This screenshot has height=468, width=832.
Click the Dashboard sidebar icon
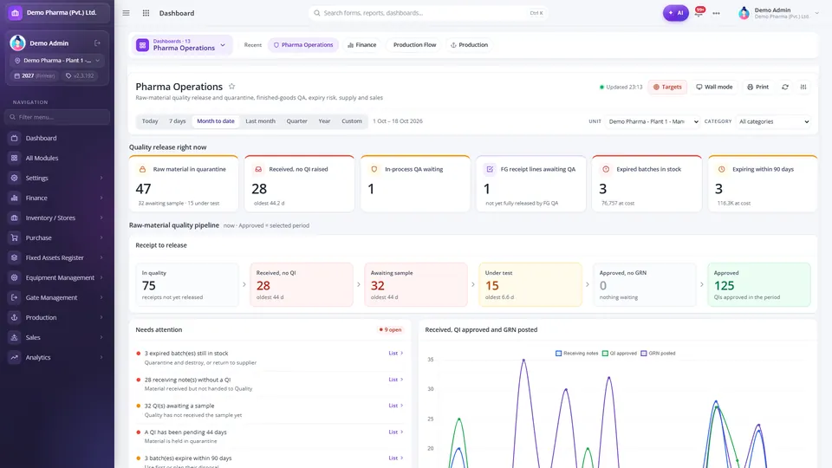coord(15,138)
